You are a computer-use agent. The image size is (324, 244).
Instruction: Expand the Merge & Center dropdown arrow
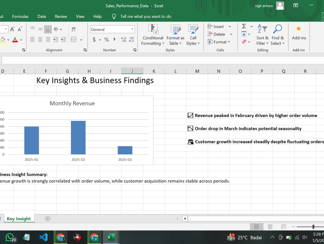point(81,40)
